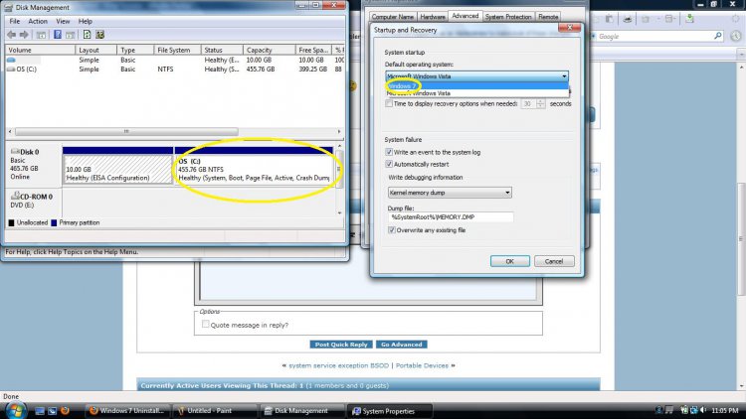Toggle Time to display recovery options checkbox
746x419 pixels.
tap(389, 103)
